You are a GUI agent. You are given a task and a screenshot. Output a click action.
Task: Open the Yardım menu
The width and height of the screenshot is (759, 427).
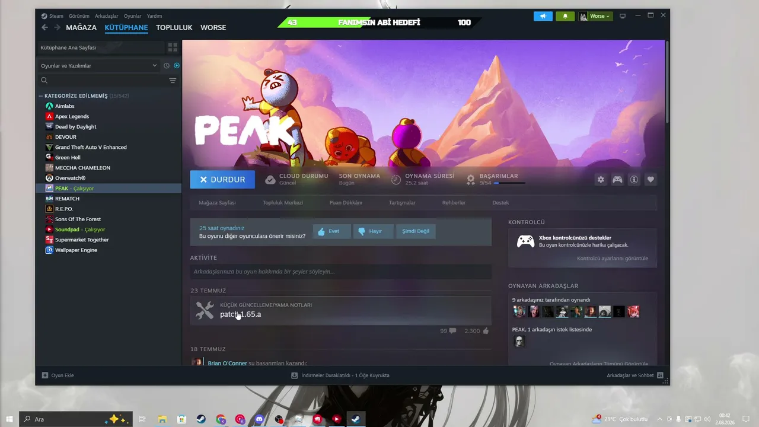pyautogui.click(x=154, y=16)
